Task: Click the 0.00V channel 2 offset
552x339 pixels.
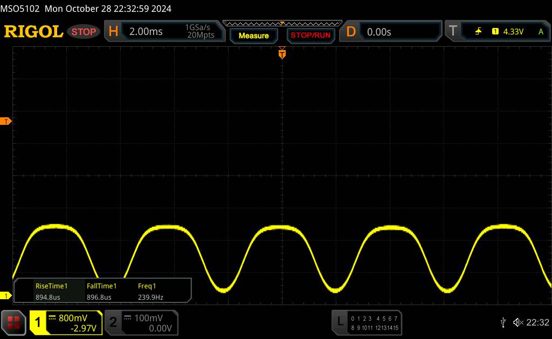Action: tap(160, 328)
